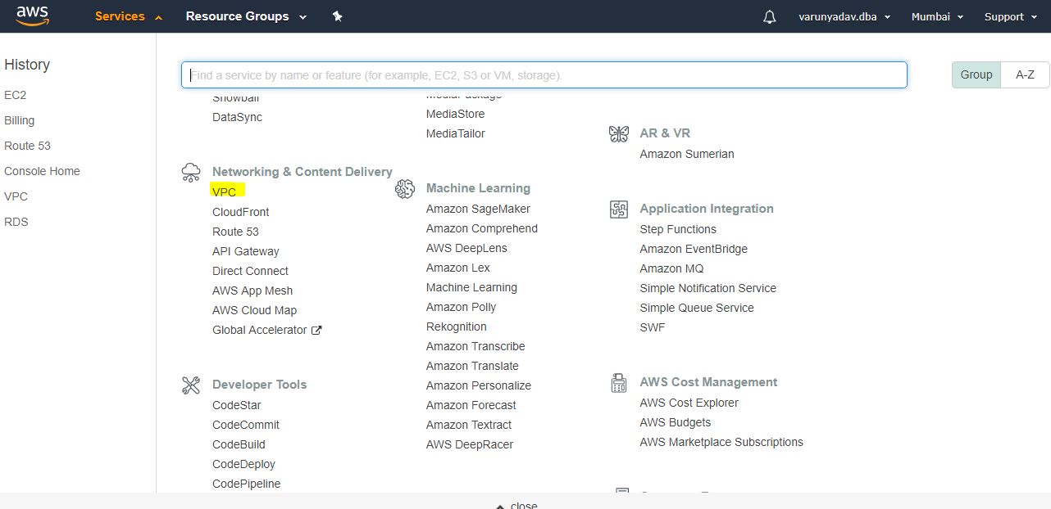The width and height of the screenshot is (1051, 509).
Task: Switch service view to Group
Action: pyautogui.click(x=976, y=74)
